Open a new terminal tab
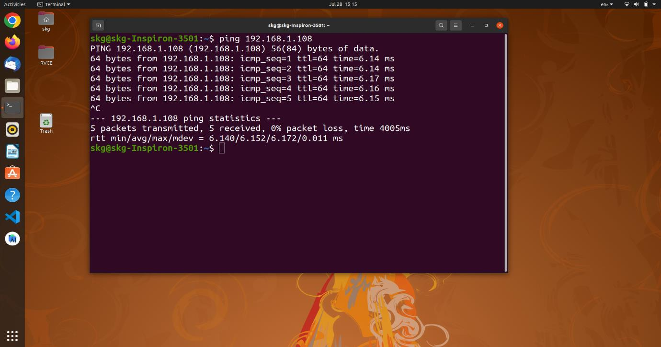The height and width of the screenshot is (347, 661). (98, 25)
